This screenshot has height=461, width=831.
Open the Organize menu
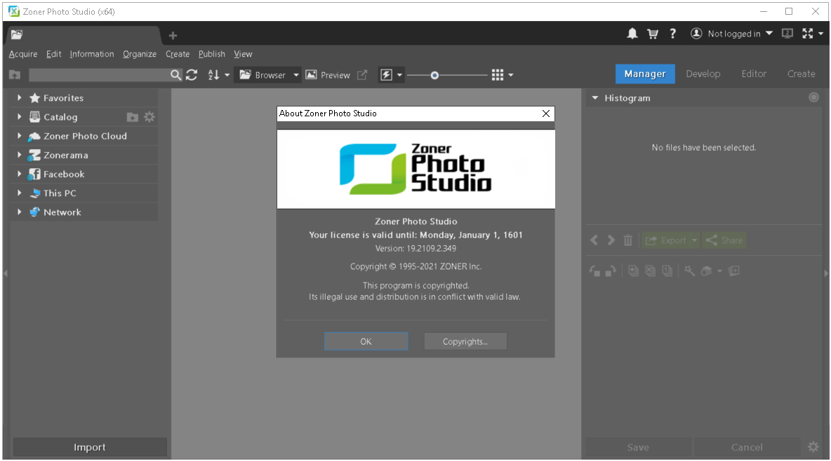140,54
